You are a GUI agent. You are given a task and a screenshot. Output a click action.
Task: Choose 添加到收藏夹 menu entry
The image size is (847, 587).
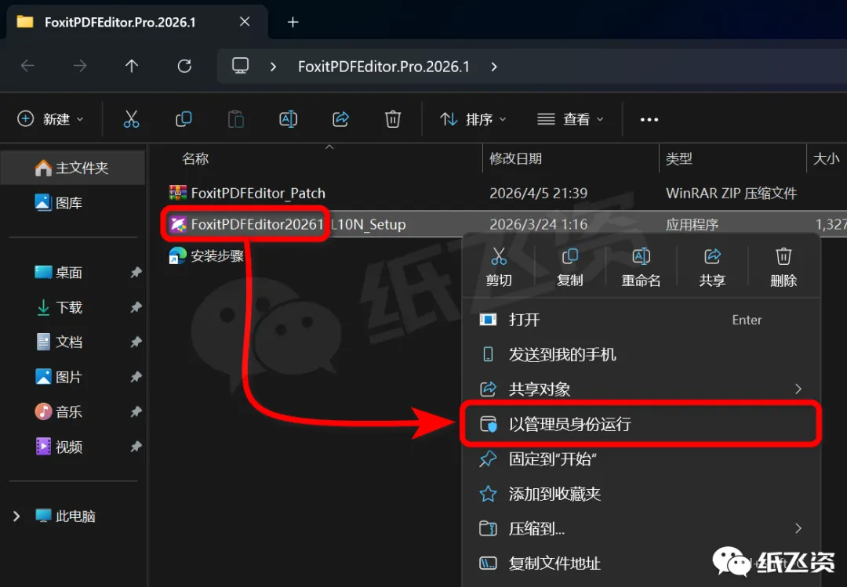tap(642, 494)
